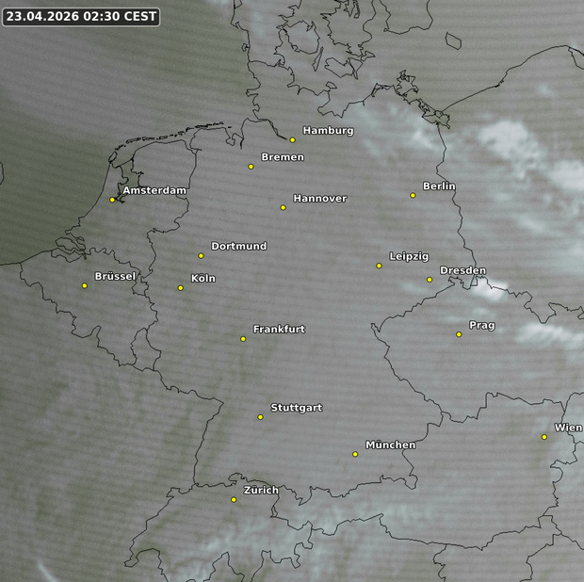584x582 pixels.
Task: Pick the yellow marker for Dresden
Action: coord(430,280)
